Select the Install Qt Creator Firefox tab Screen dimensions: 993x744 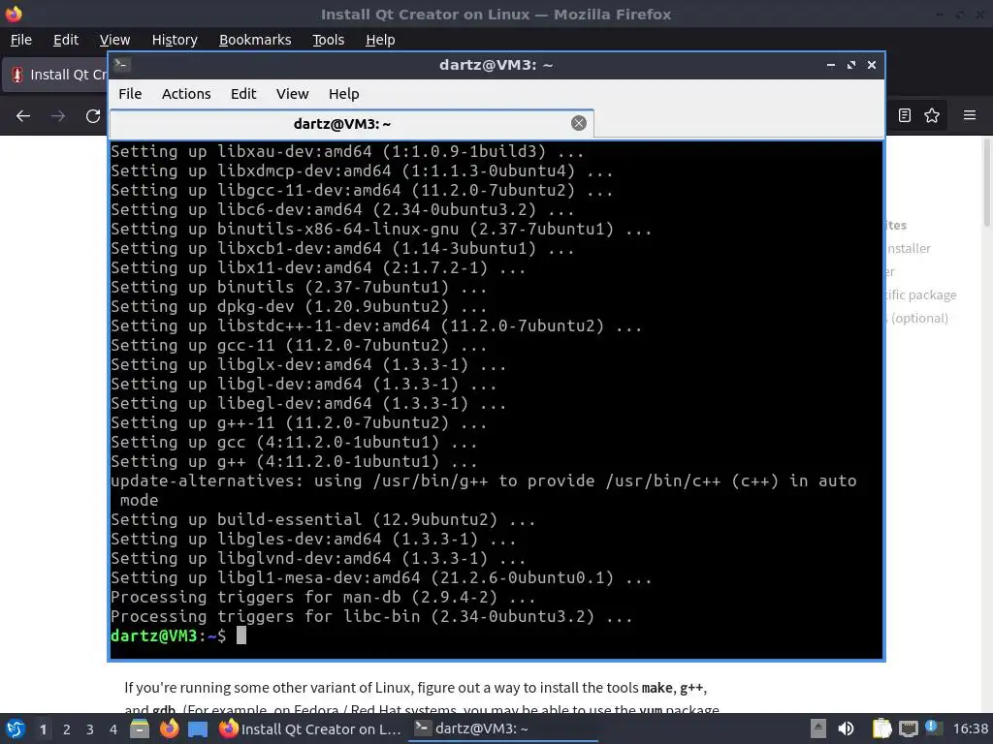tap(55, 75)
